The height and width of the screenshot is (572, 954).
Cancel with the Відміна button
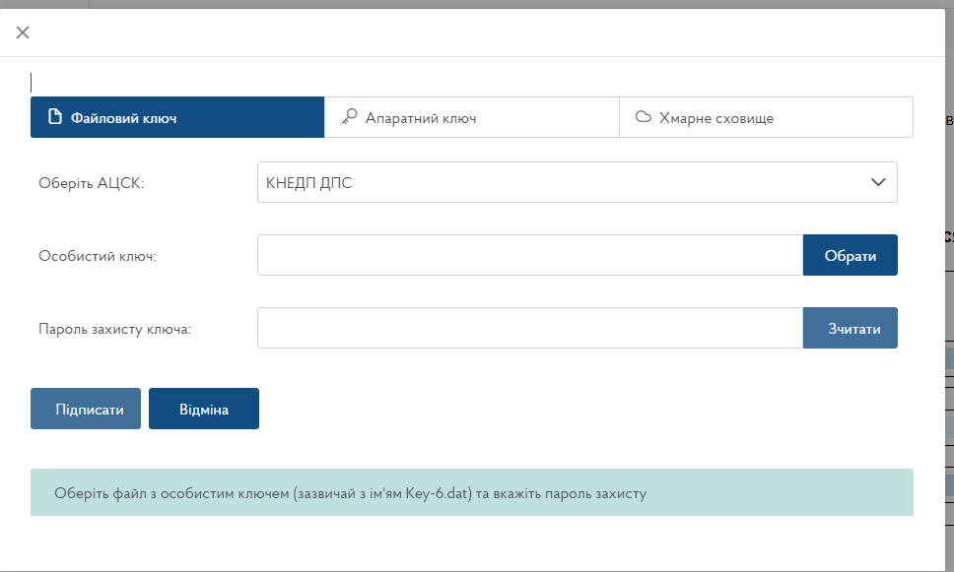click(204, 409)
